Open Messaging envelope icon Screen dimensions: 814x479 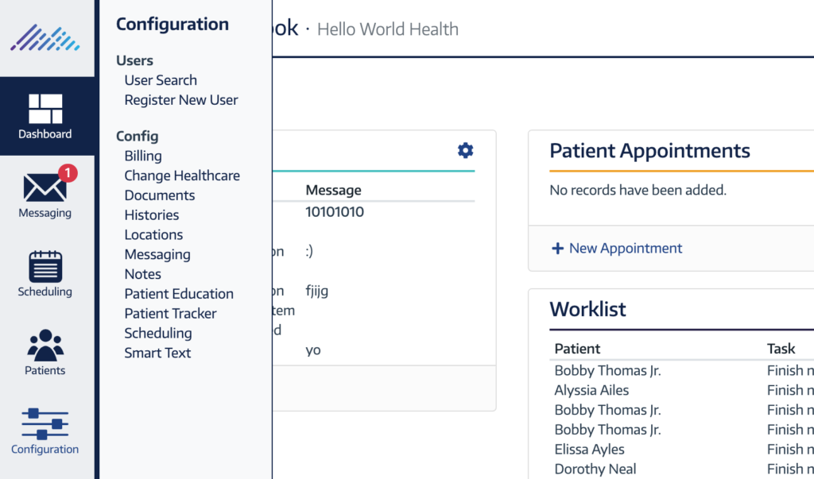pos(45,188)
